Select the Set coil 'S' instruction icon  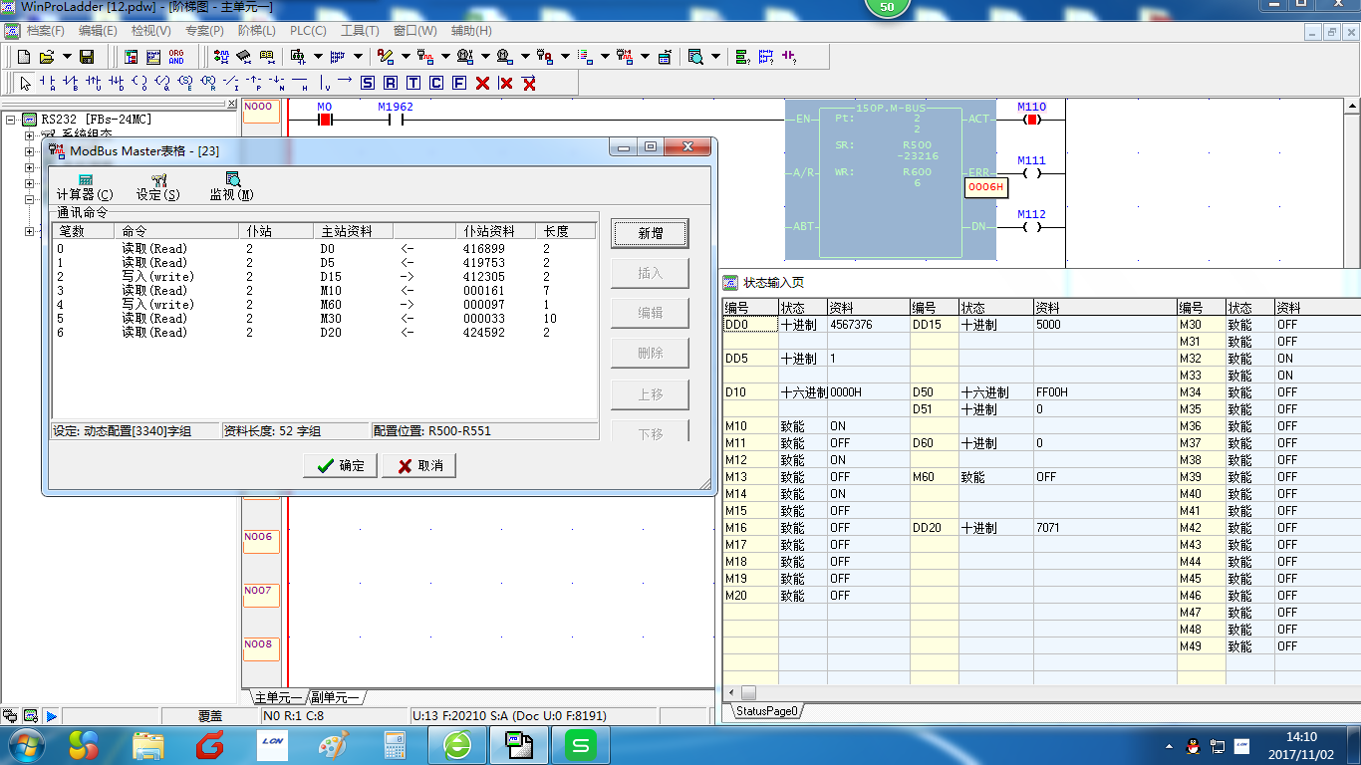click(368, 83)
